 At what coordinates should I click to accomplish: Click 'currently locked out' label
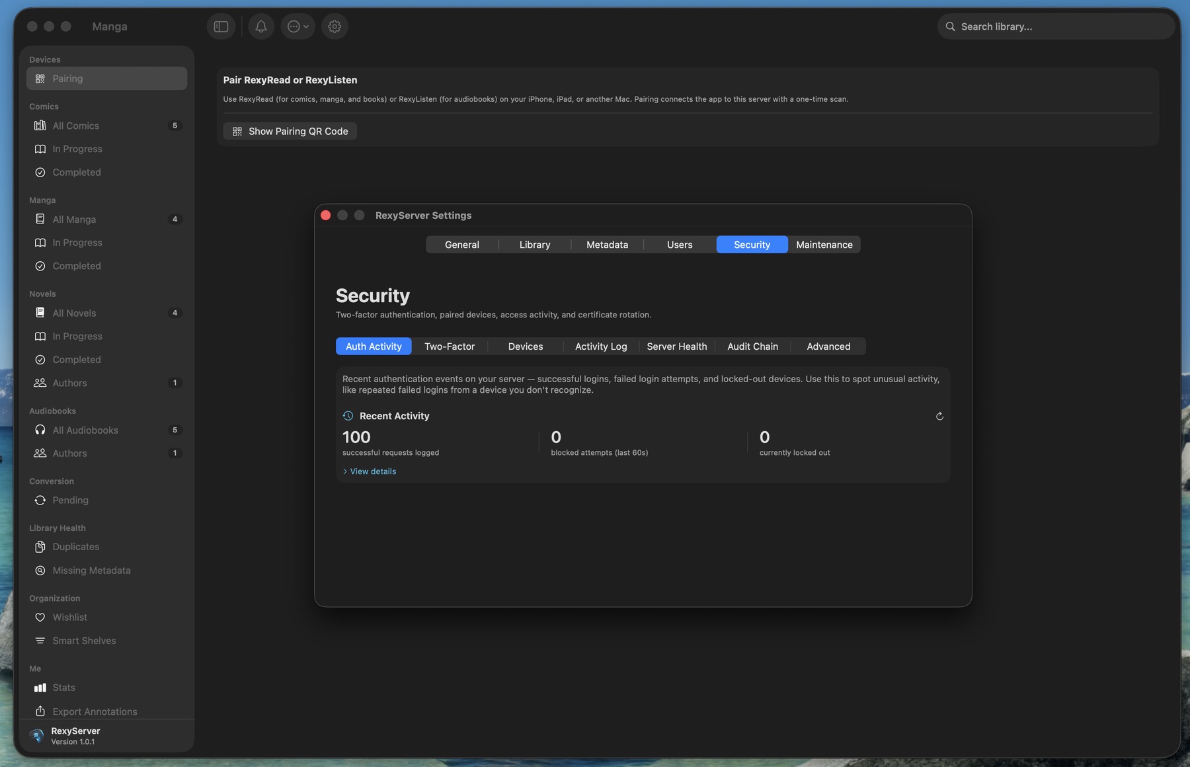click(795, 453)
